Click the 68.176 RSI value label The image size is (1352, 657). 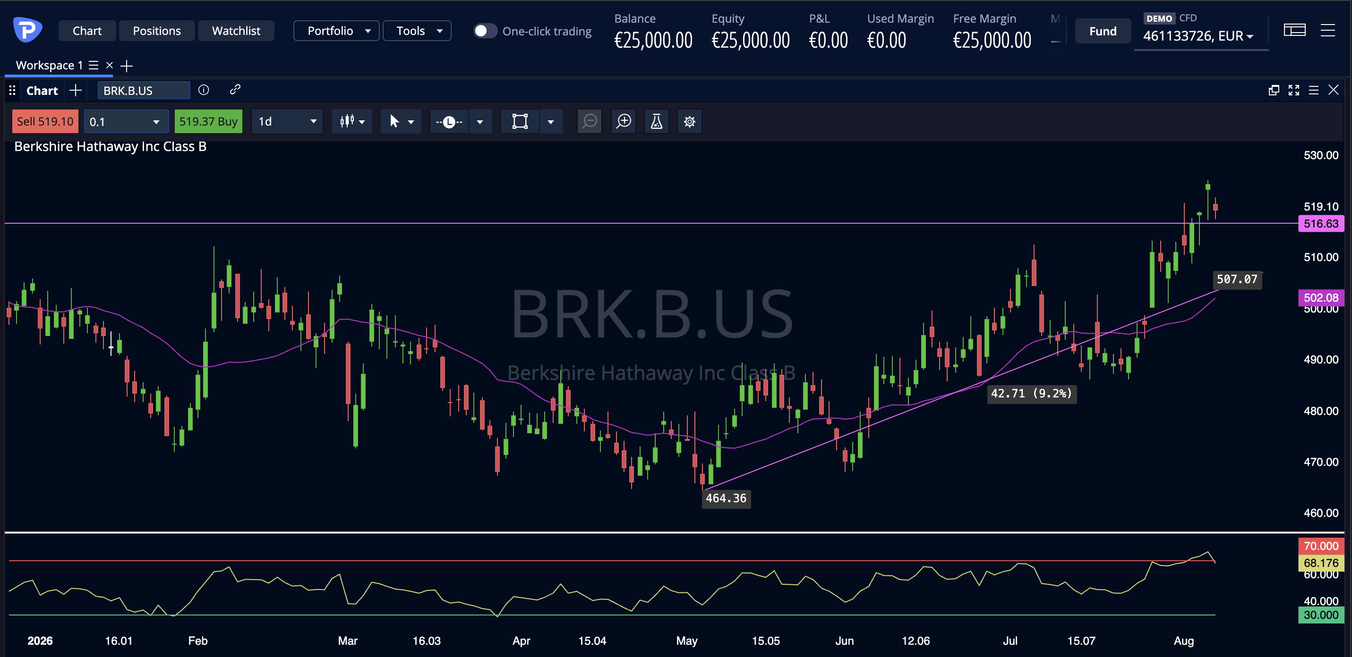(1320, 563)
